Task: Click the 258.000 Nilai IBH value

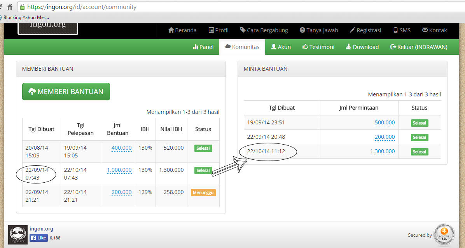Action: [x=173, y=192]
